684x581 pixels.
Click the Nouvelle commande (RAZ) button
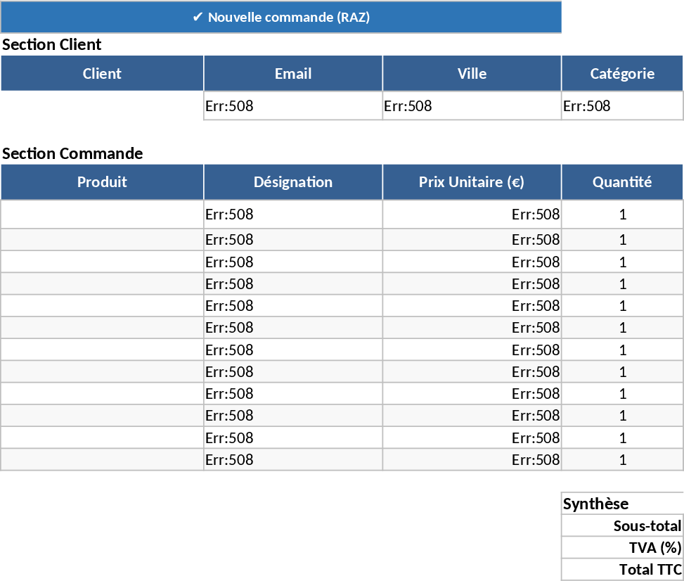click(281, 17)
